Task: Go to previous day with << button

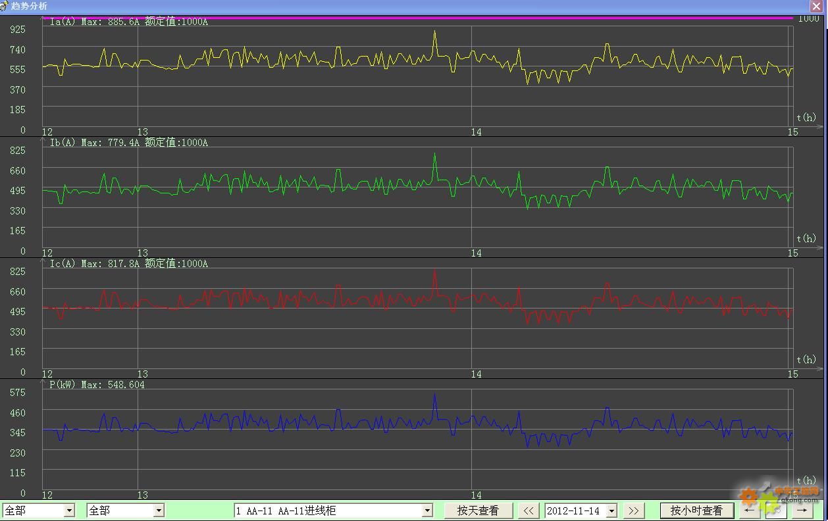Action: pos(528,510)
